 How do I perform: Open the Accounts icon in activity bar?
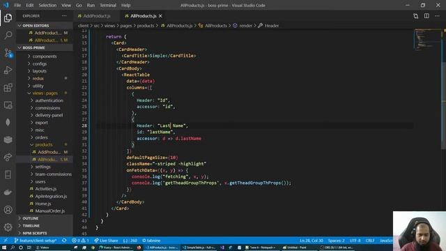[8, 210]
